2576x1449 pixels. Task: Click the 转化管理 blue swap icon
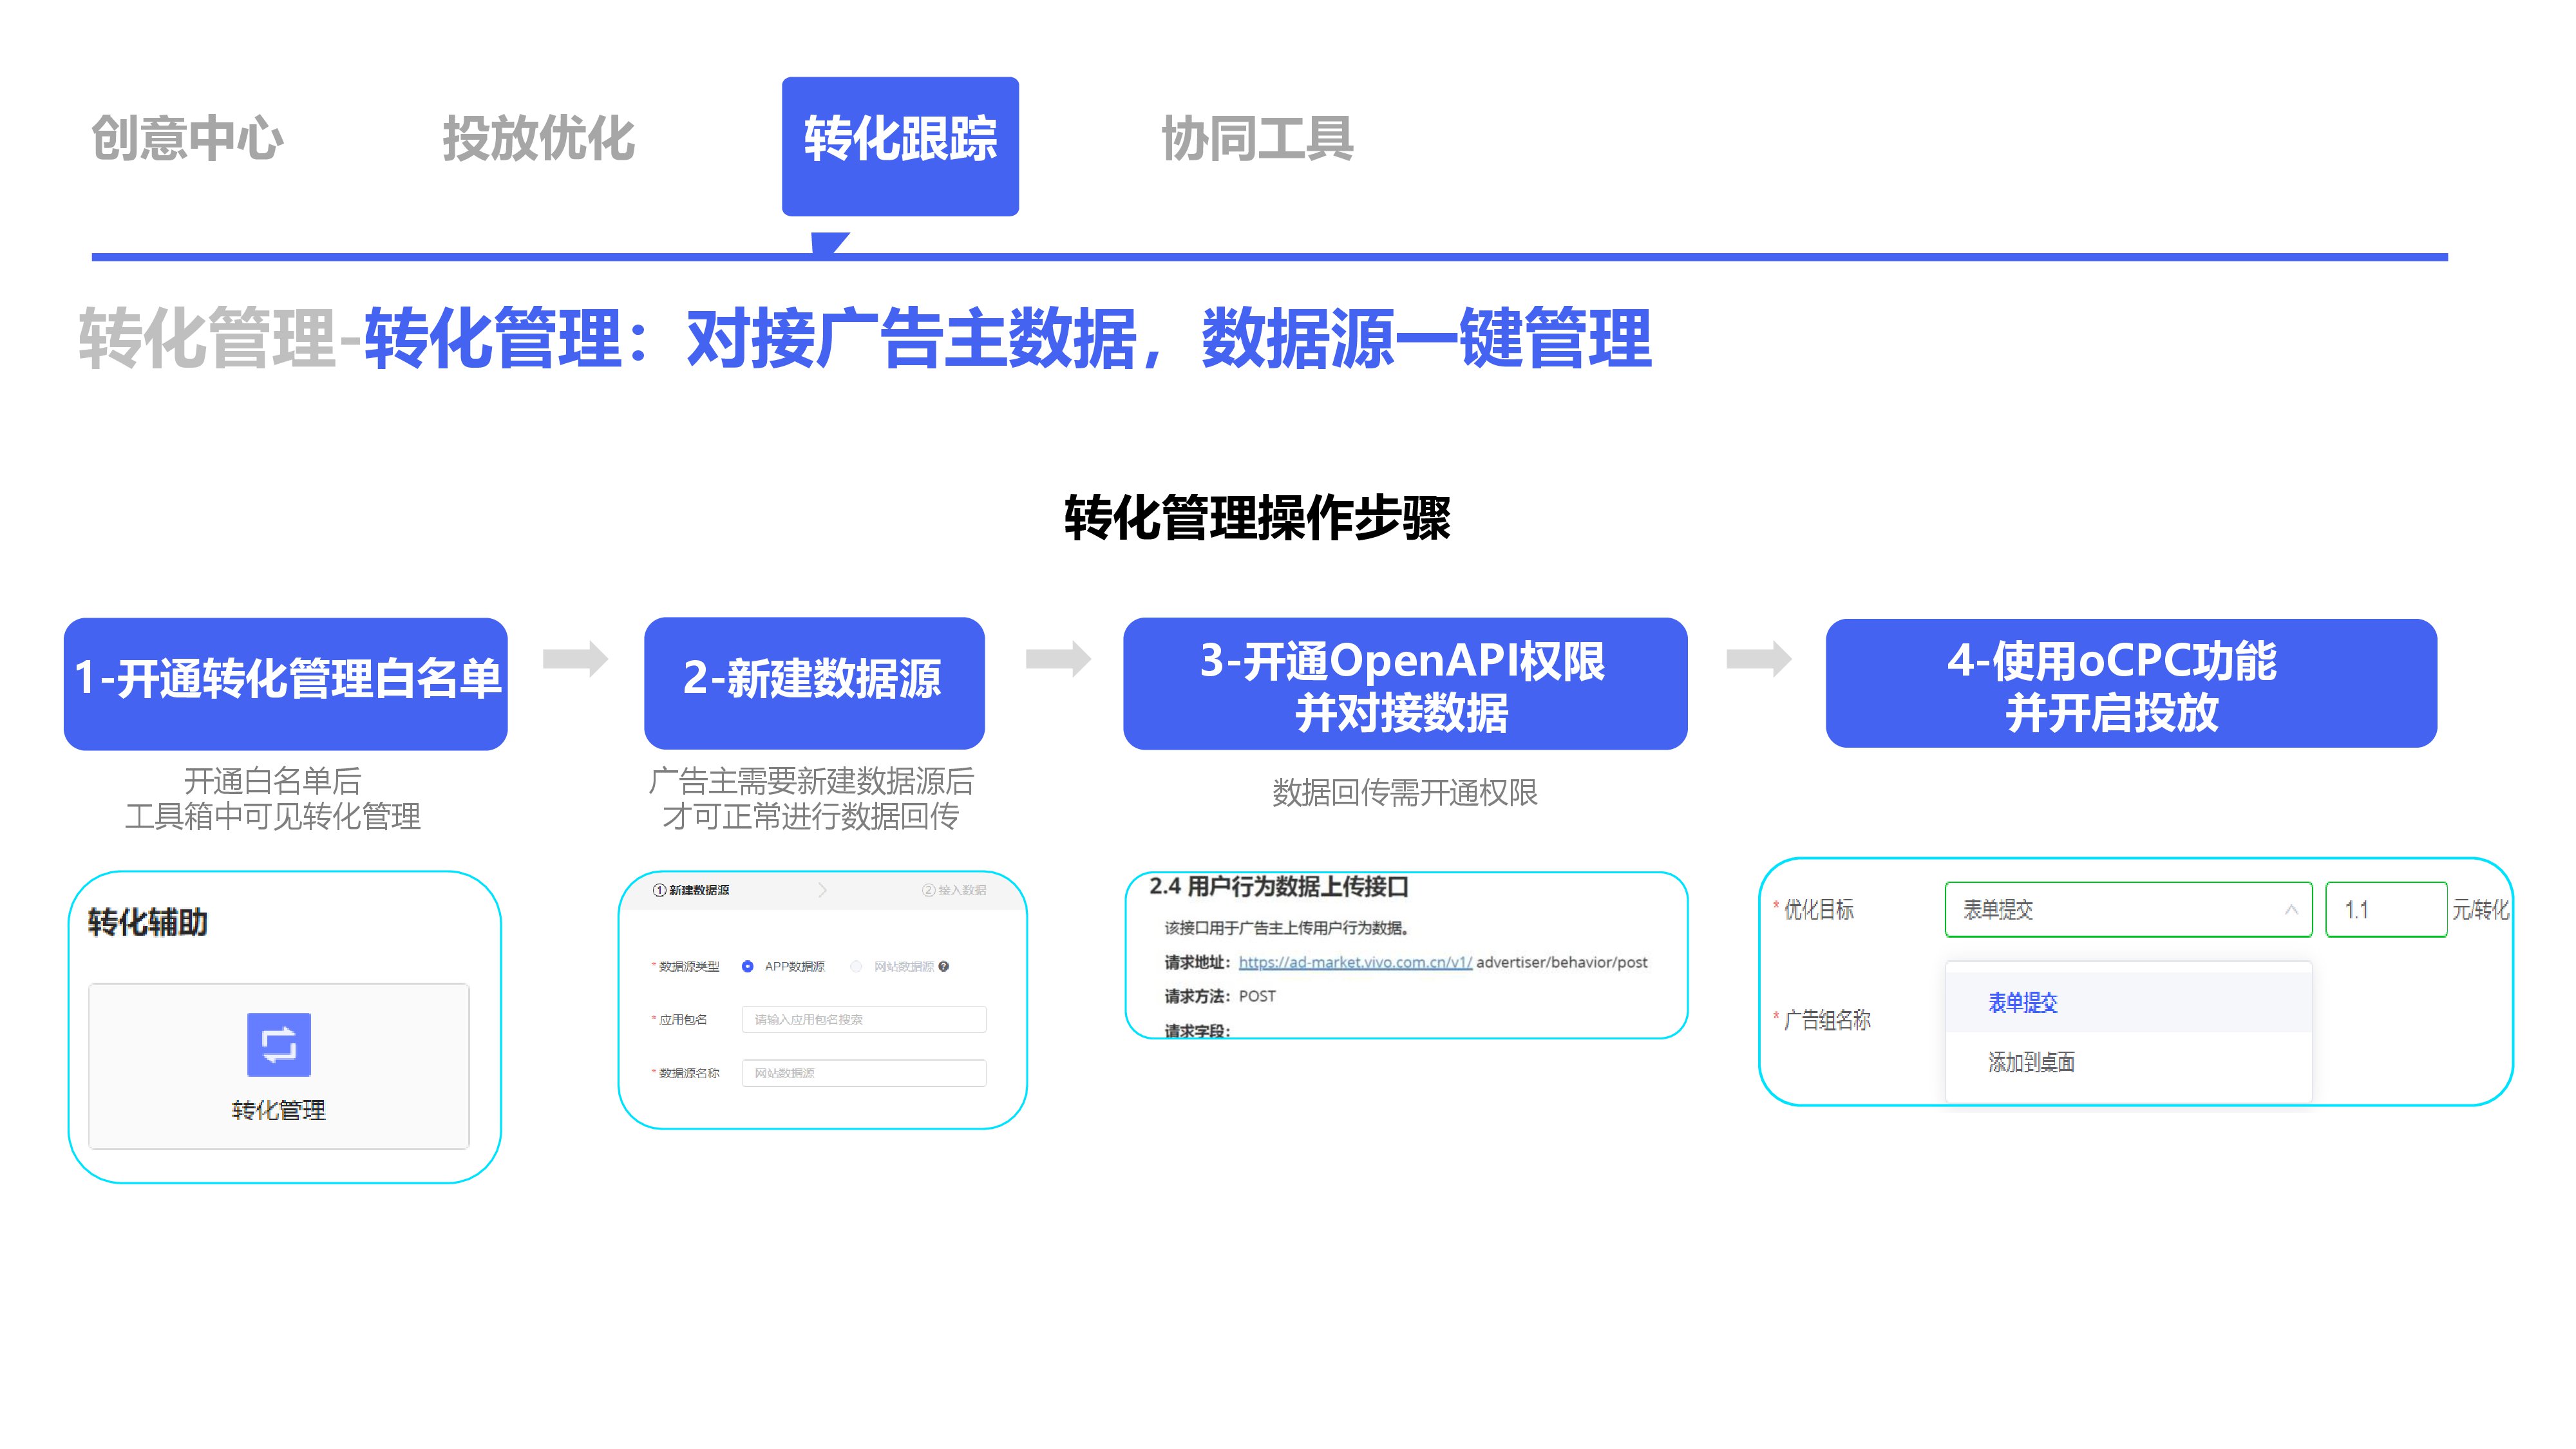278,1044
